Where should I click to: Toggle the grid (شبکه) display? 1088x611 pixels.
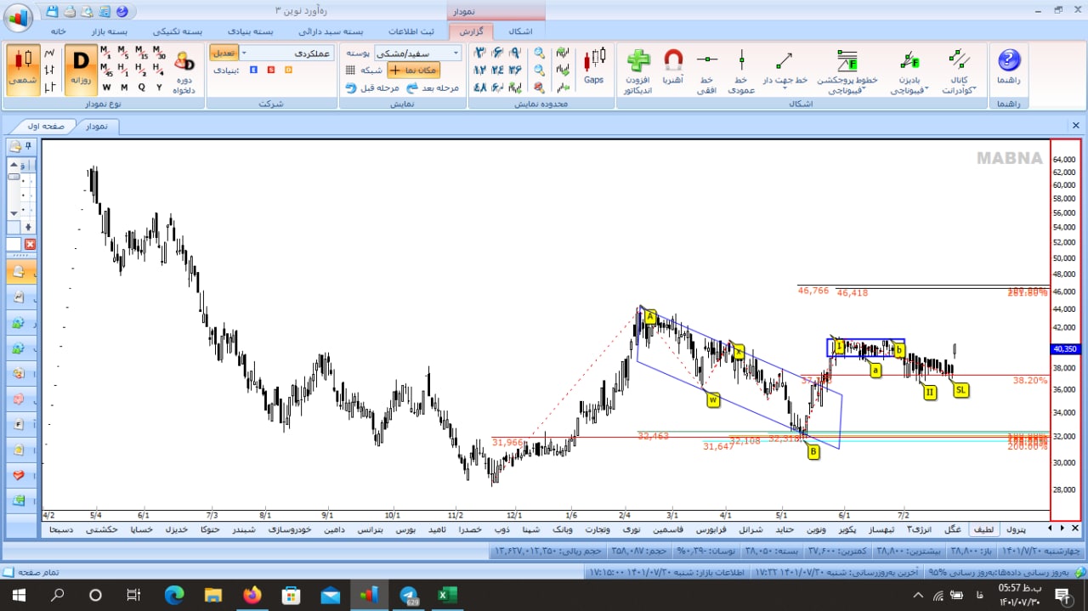[365, 71]
